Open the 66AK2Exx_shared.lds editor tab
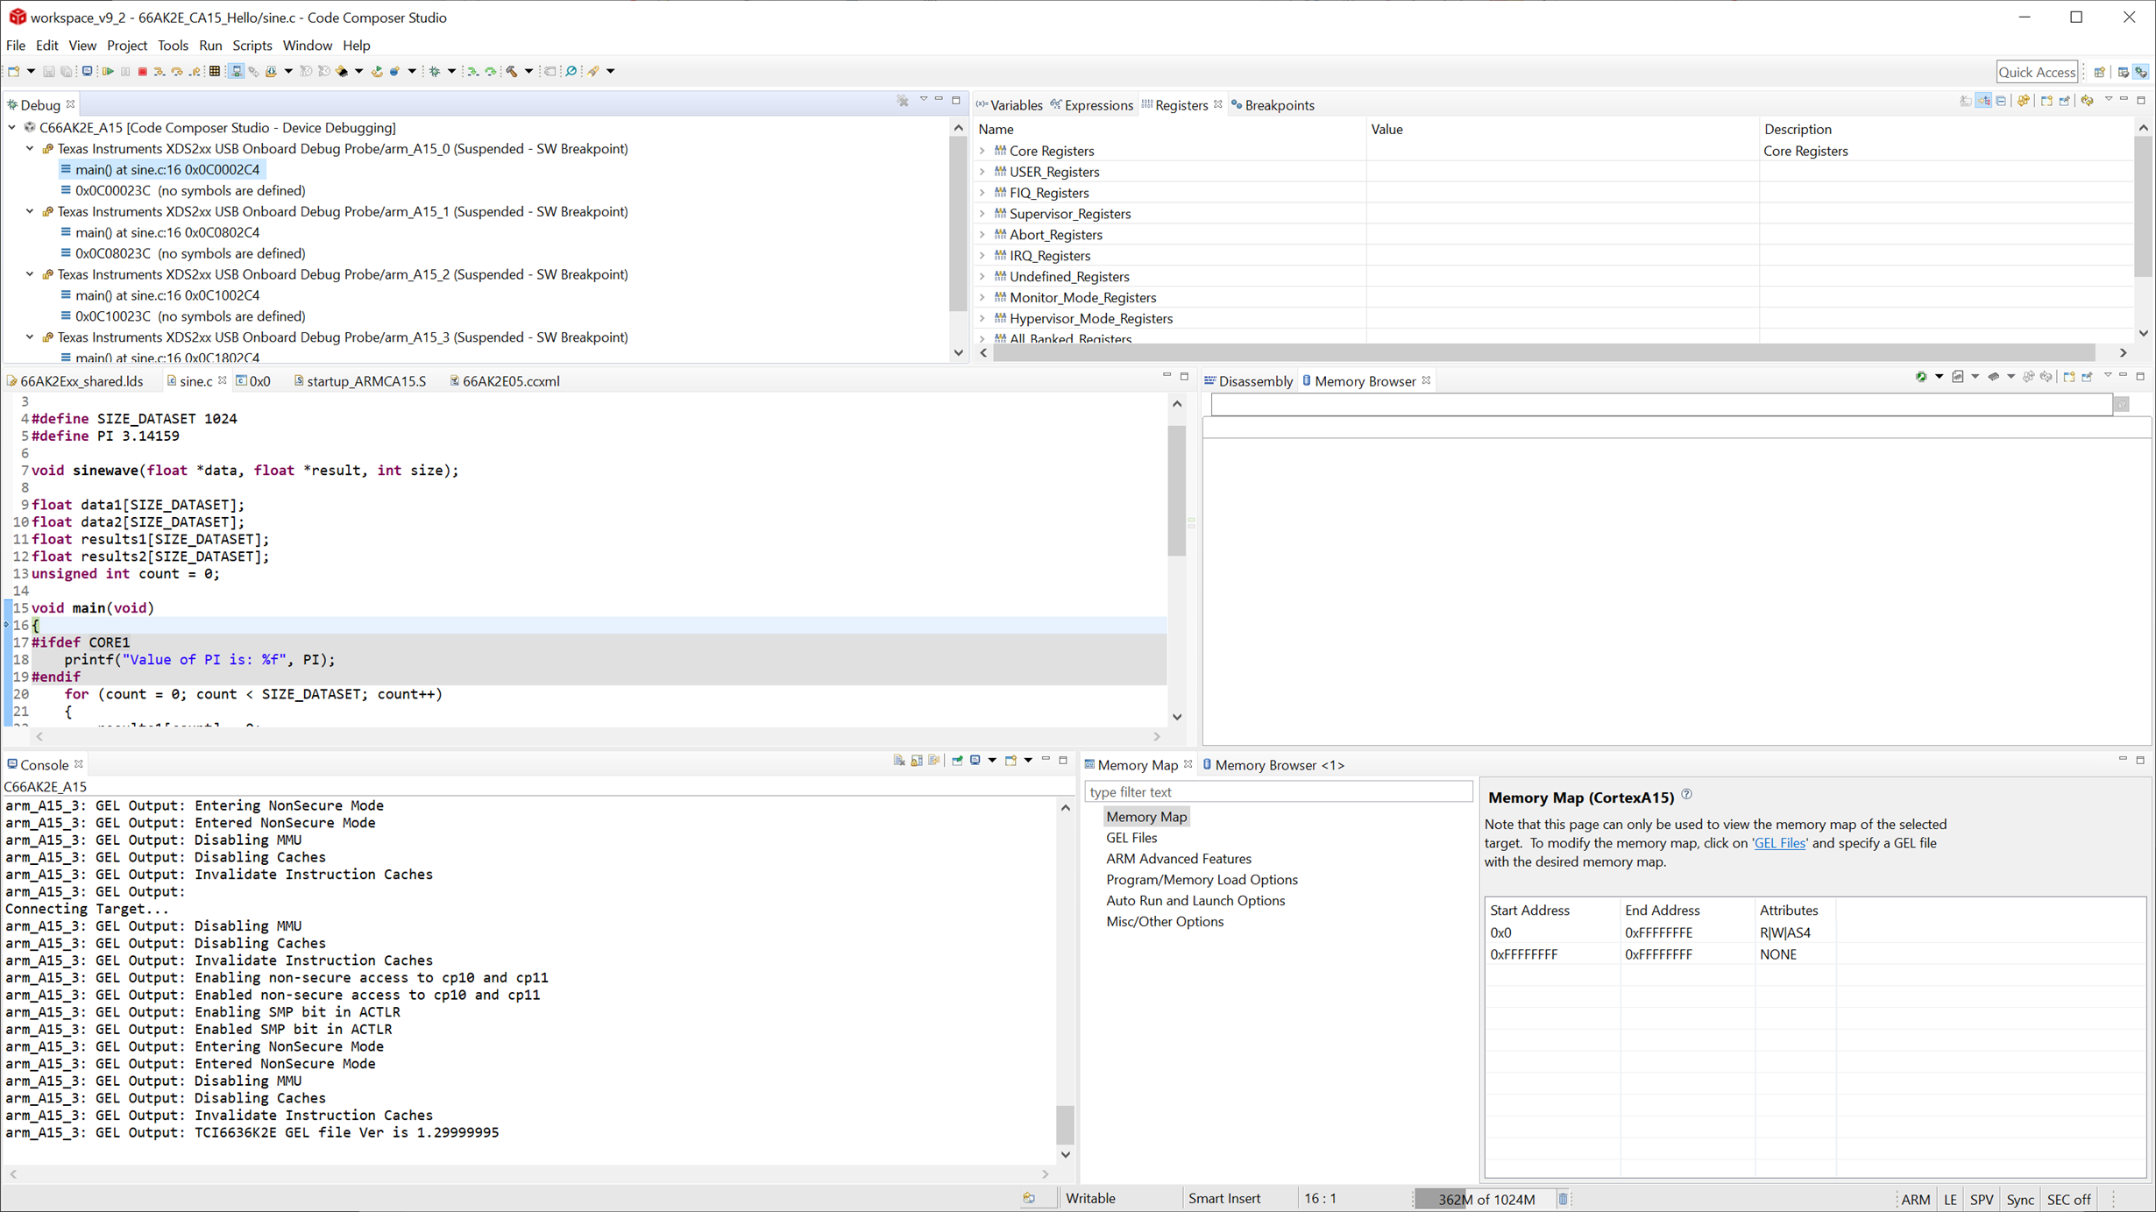2156x1212 pixels. [x=74, y=381]
